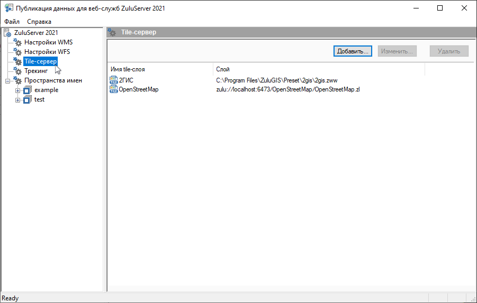Click the Имя tile-слоя column header
The height and width of the screenshot is (303, 477).
(160, 69)
